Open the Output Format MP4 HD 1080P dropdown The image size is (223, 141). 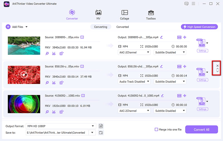[x=61, y=126]
